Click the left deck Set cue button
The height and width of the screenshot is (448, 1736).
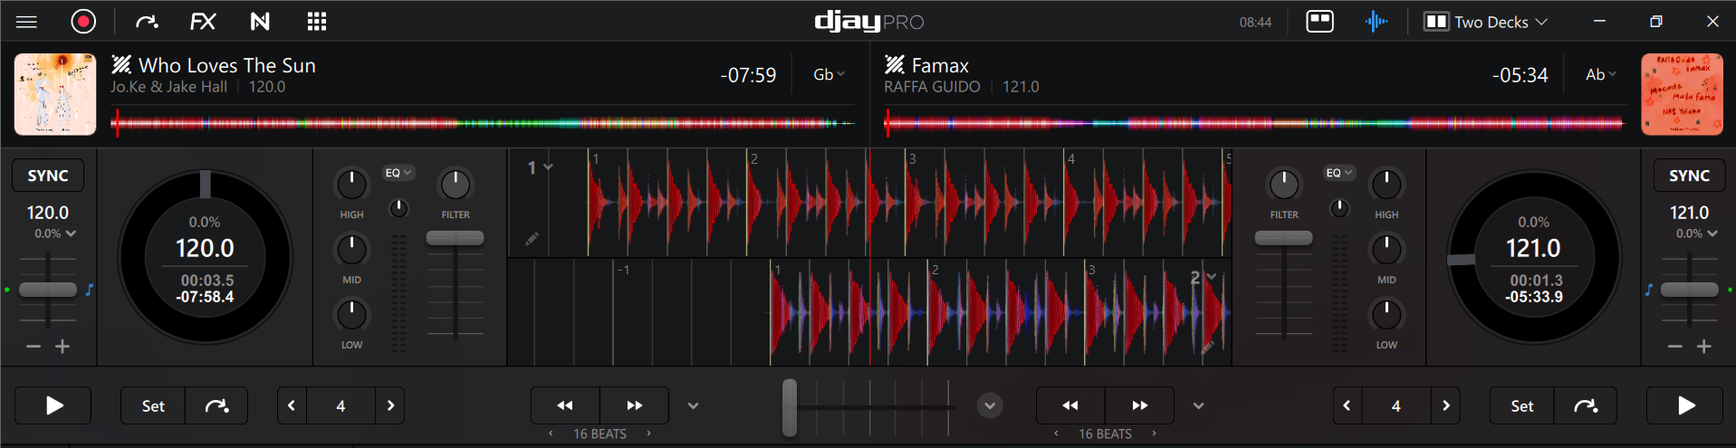pos(153,406)
